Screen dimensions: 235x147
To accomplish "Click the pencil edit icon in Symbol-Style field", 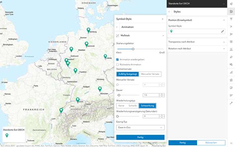I will click(222, 31).
